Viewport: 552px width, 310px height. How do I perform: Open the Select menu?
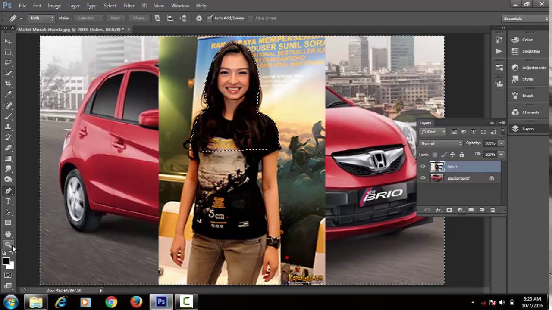coord(110,6)
